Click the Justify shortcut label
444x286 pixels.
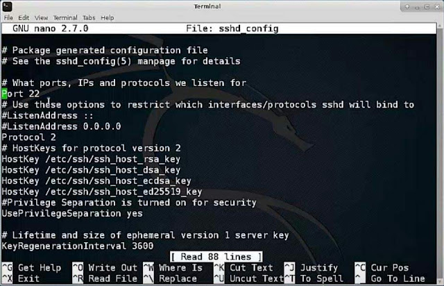[x=319, y=267]
